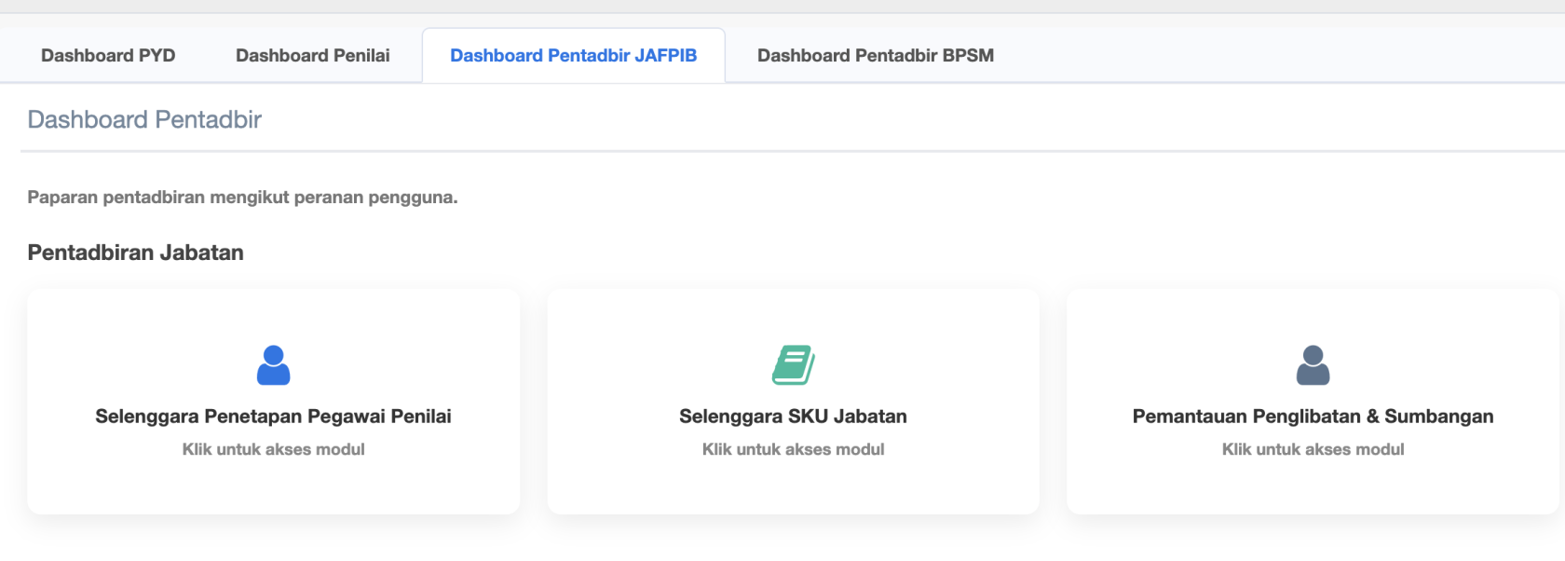Select the Dashboard Pentadbir JAFPIB tab

(x=573, y=56)
